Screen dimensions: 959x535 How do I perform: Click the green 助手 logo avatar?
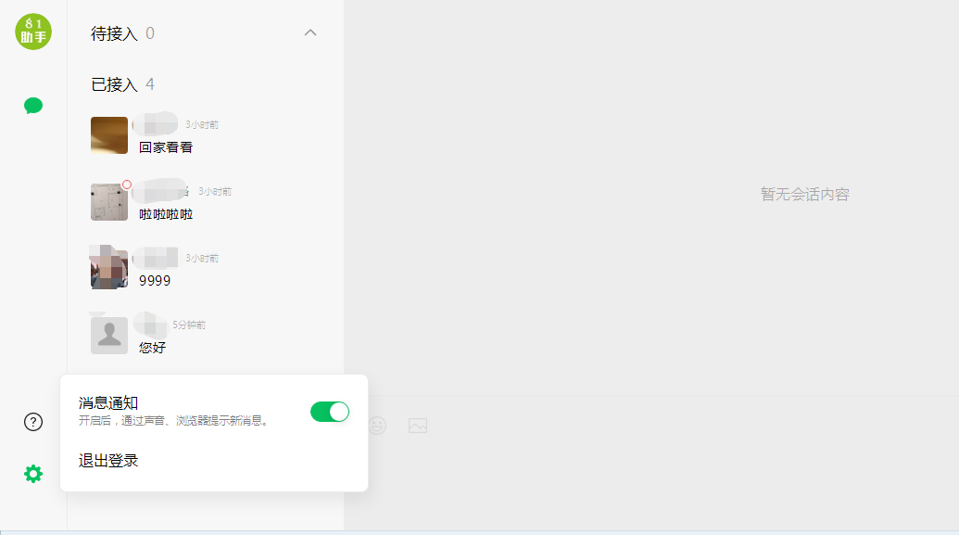coord(33,32)
